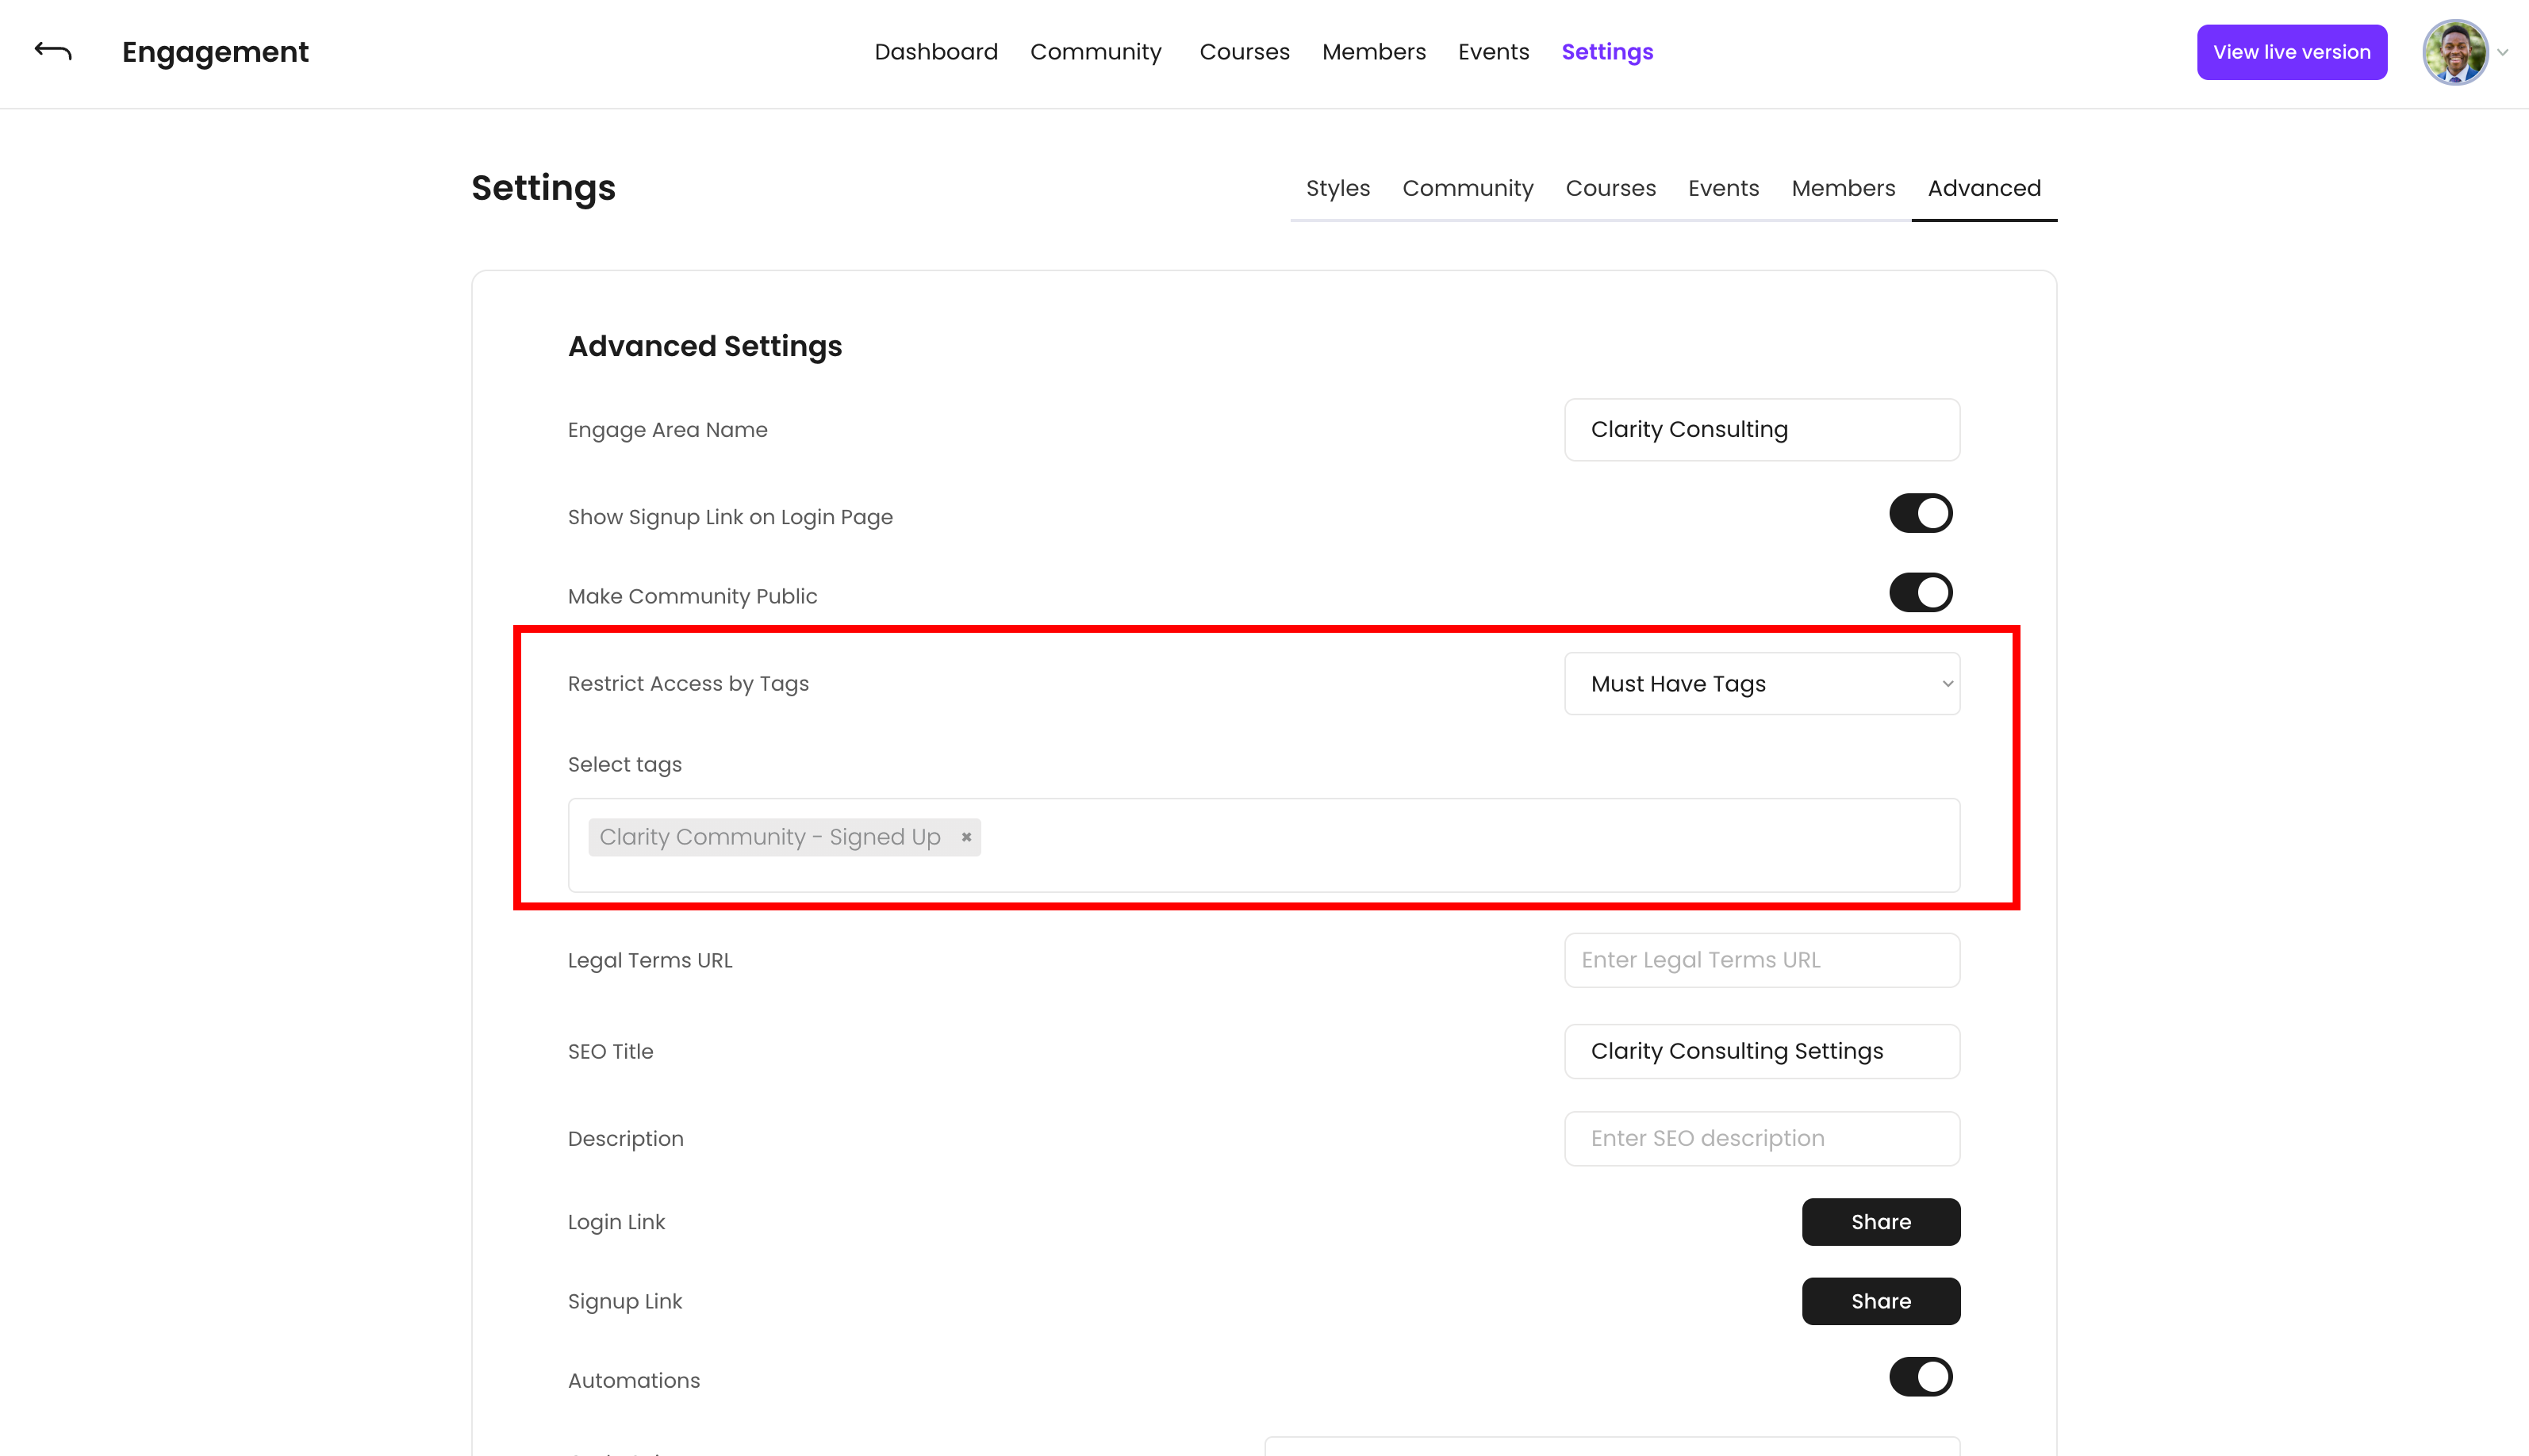Switch to the Styles settings tab
The width and height of the screenshot is (2529, 1456).
(1337, 188)
